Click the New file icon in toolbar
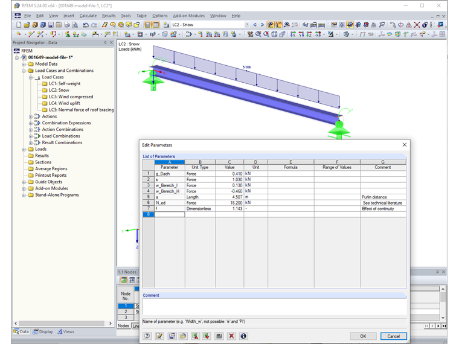Viewport: 459px width, 344px height. (x=19, y=25)
